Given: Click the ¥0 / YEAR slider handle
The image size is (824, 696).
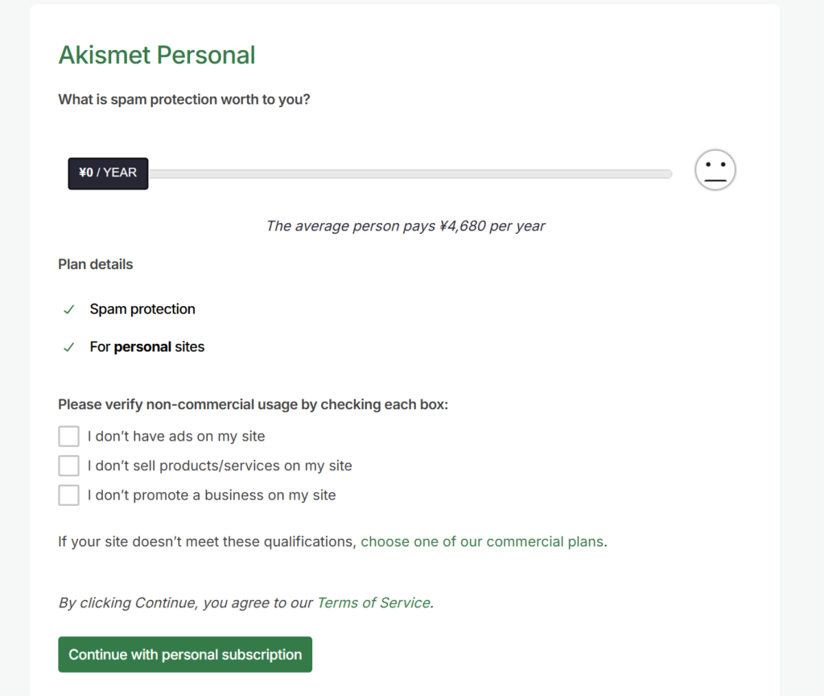Looking at the screenshot, I should (x=108, y=173).
